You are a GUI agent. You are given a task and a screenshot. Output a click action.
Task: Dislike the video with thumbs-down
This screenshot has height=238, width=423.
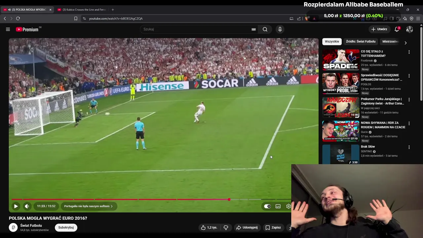click(x=226, y=227)
